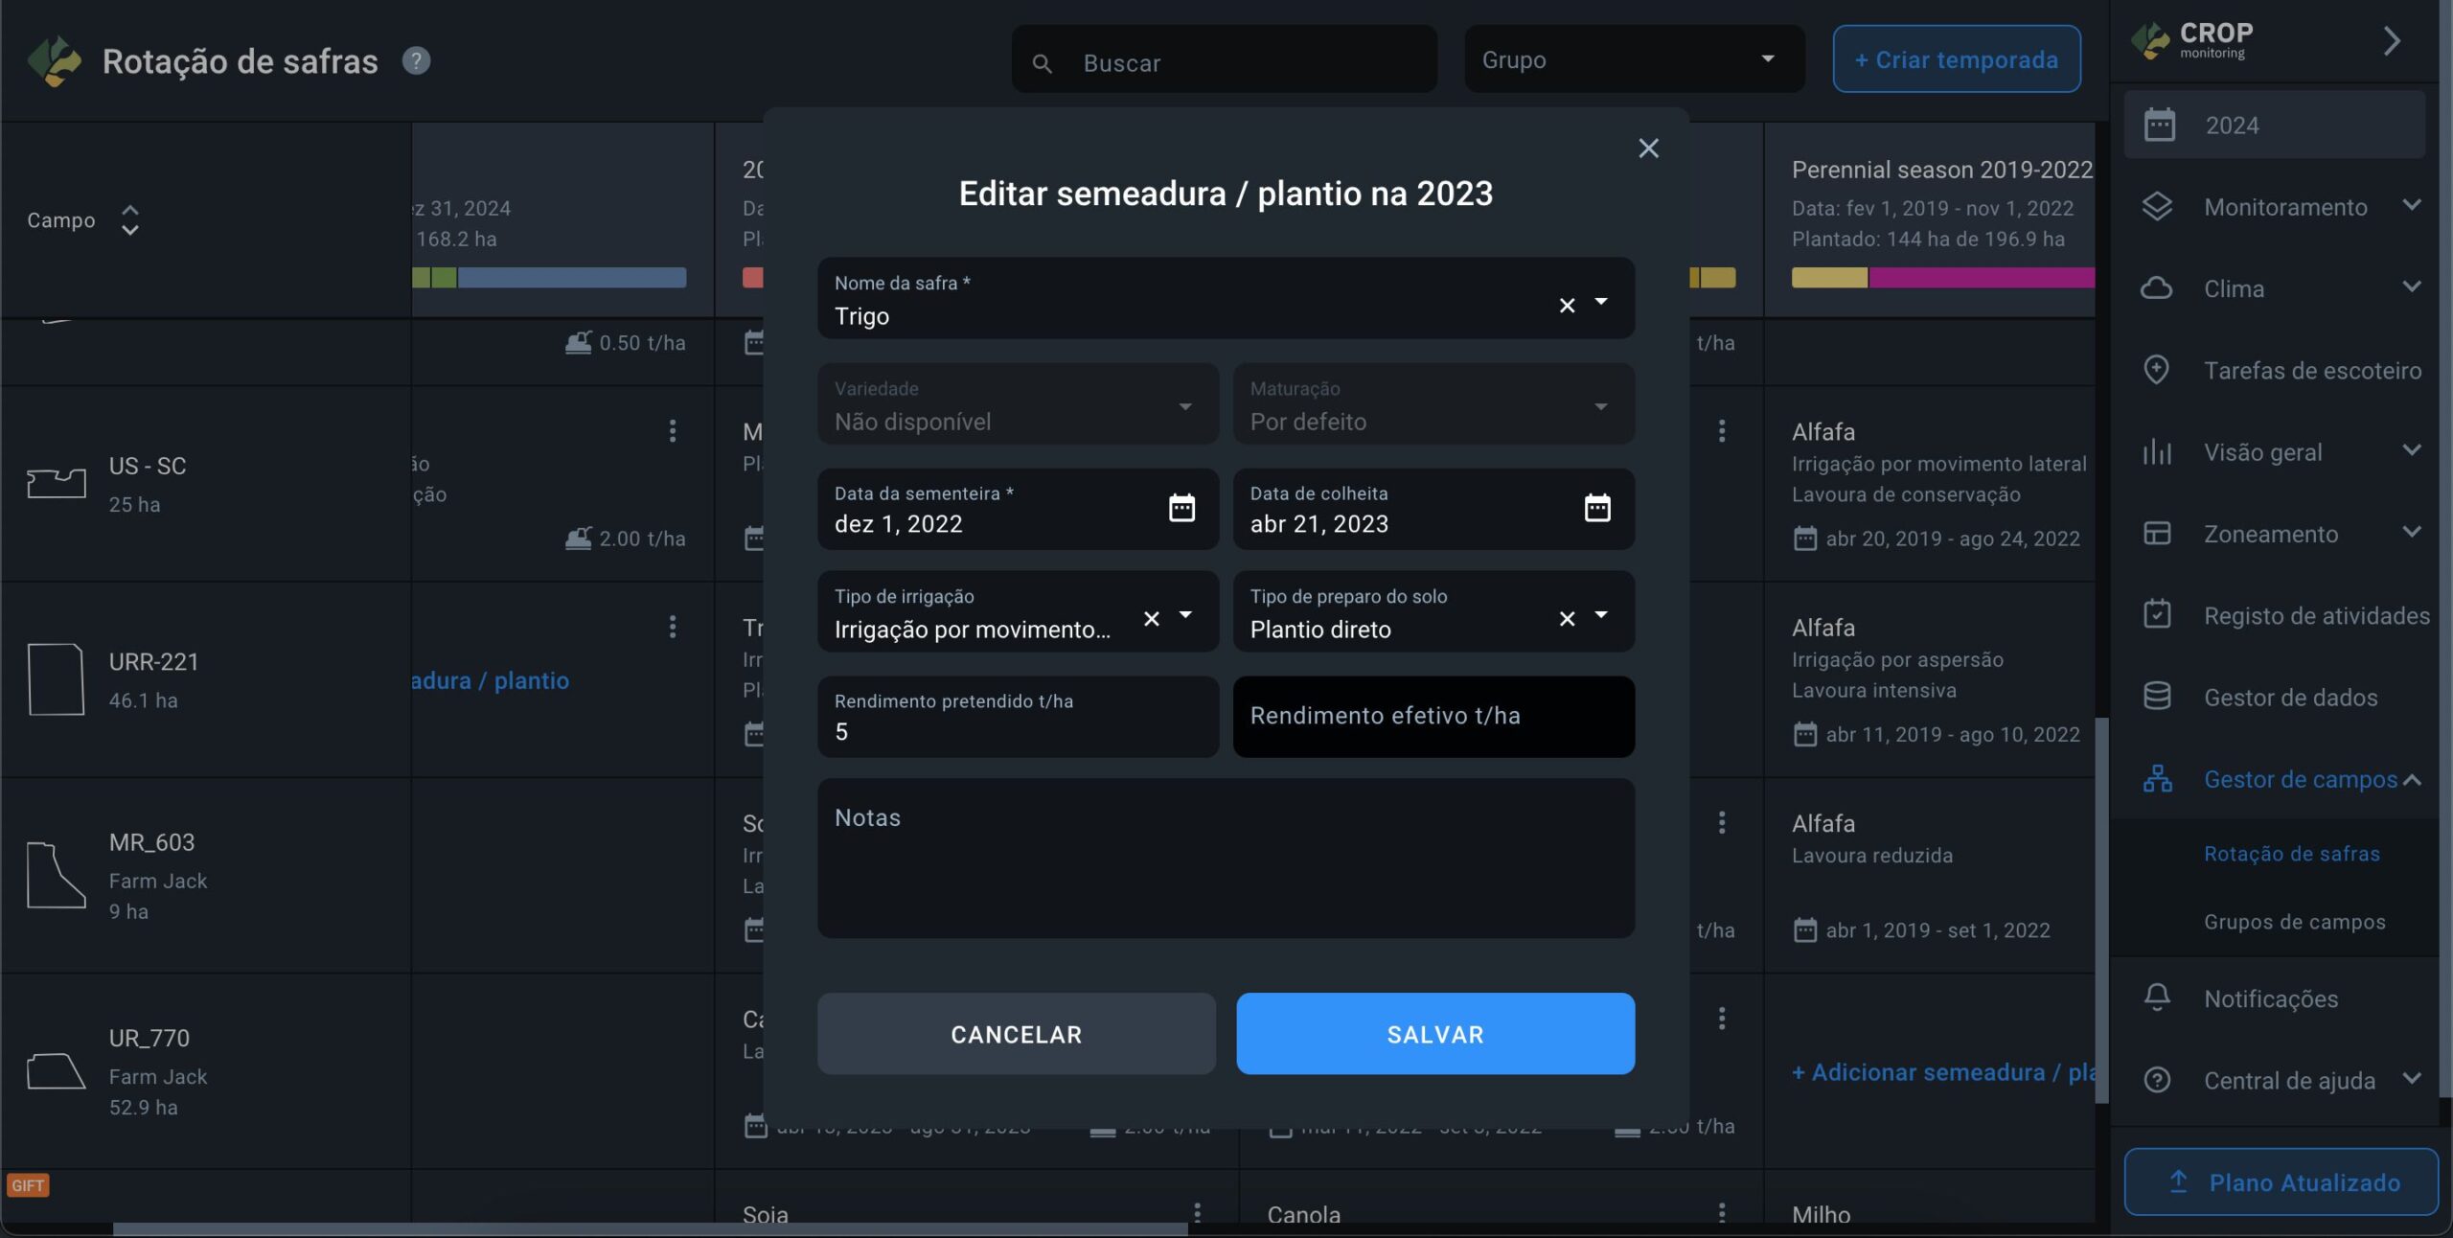Clear the Trigo crop name selection

(1567, 306)
